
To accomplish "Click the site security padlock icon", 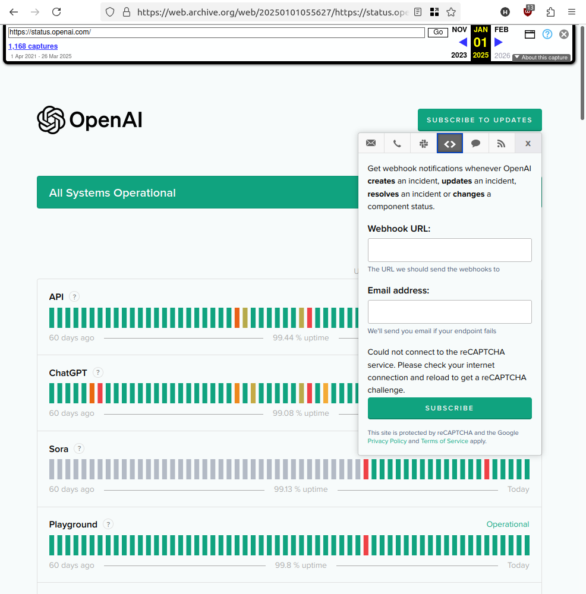I will pyautogui.click(x=127, y=12).
